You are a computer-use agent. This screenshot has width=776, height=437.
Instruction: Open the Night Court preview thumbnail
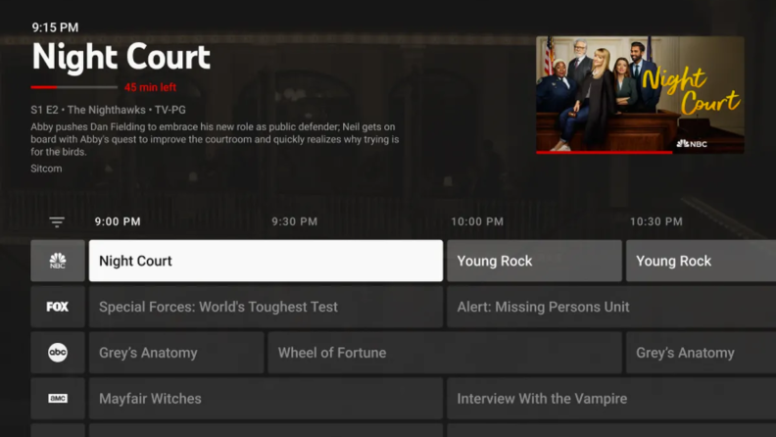[x=640, y=94]
